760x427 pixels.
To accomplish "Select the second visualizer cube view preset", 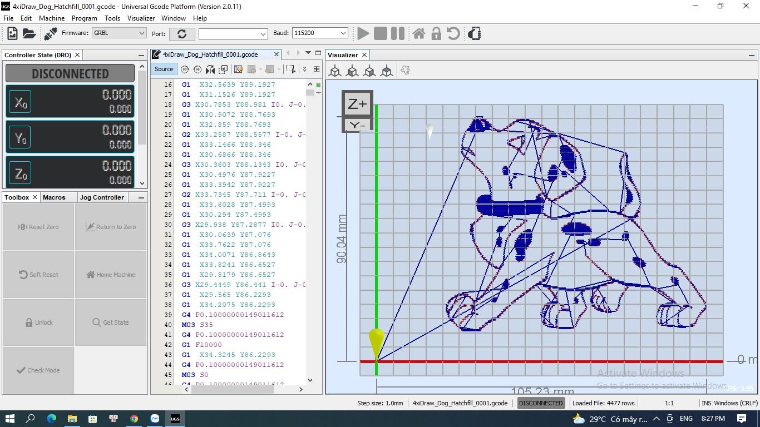I will click(x=352, y=71).
